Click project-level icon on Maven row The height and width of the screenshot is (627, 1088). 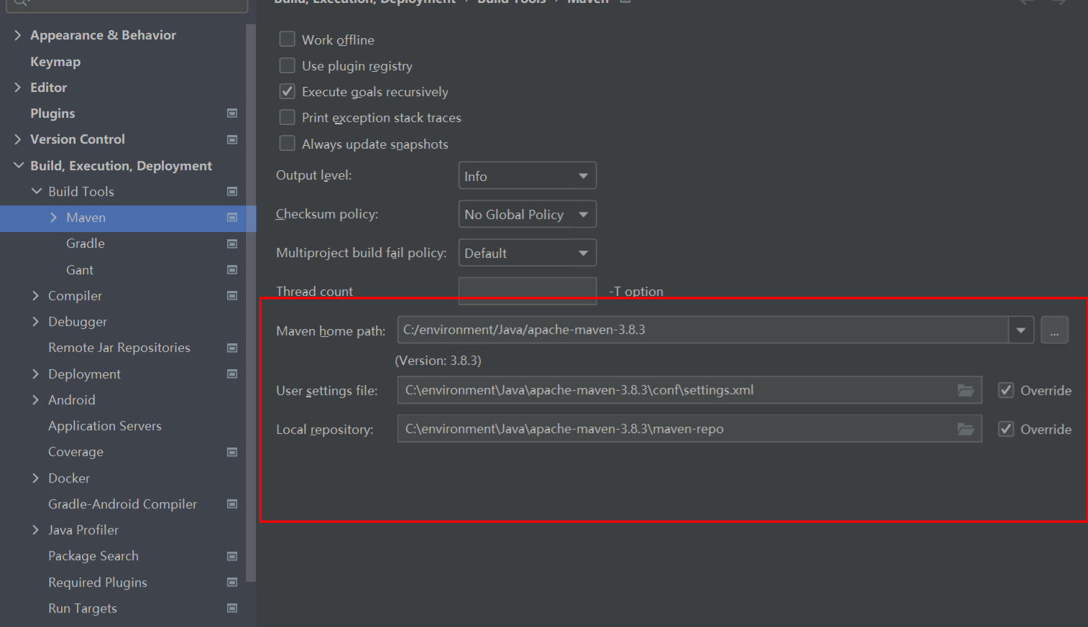(x=232, y=218)
